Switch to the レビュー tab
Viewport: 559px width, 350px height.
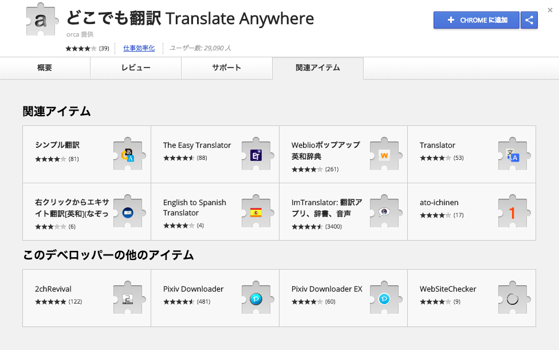click(x=136, y=68)
